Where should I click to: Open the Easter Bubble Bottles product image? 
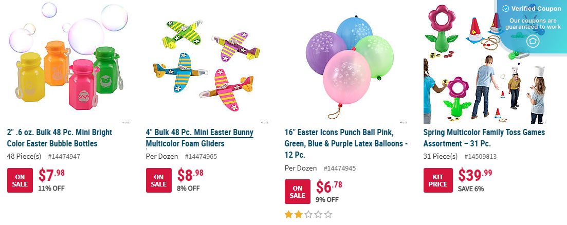[67, 62]
